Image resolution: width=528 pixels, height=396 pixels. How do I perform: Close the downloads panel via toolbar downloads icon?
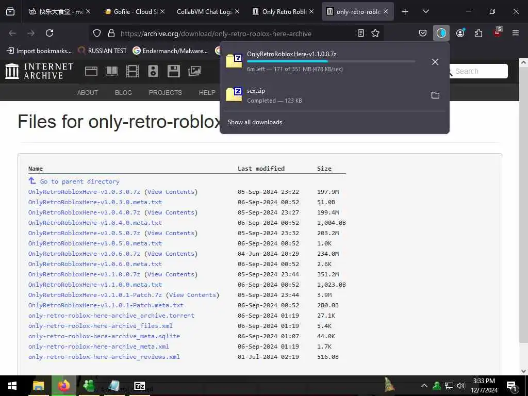tap(441, 33)
